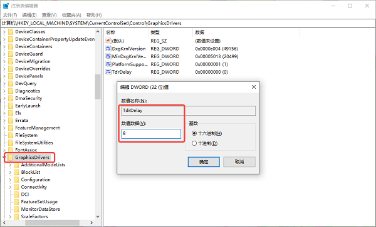
Task: Click tree pane scroll down arrow
Action: pyautogui.click(x=98, y=216)
